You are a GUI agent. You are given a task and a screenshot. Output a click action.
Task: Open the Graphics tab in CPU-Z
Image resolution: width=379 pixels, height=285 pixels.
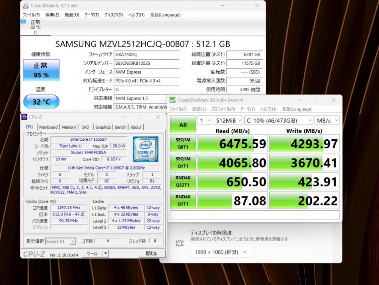click(103, 127)
